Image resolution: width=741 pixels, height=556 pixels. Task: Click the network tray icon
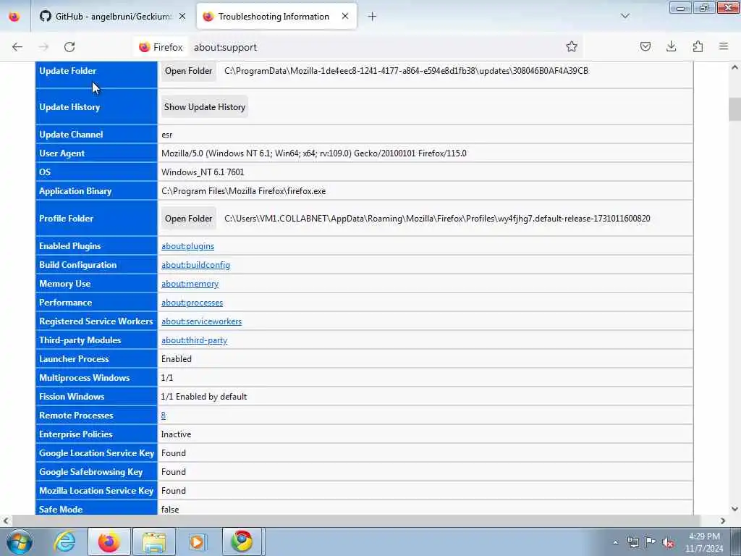[632, 542]
